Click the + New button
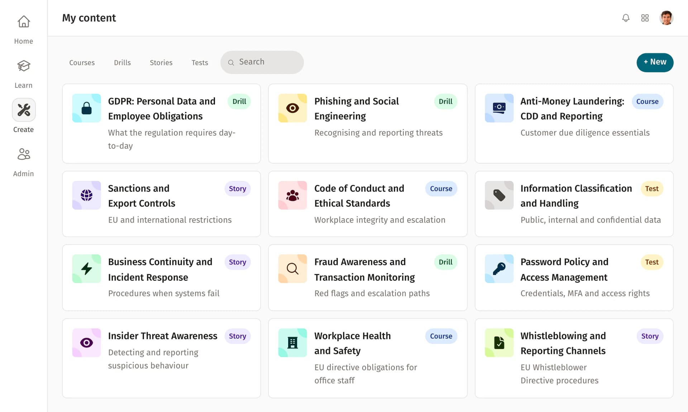Screen dimensions: 688x412 coord(655,62)
